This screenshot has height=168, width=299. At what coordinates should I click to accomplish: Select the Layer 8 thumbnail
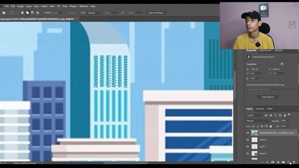pyautogui.click(x=254, y=140)
